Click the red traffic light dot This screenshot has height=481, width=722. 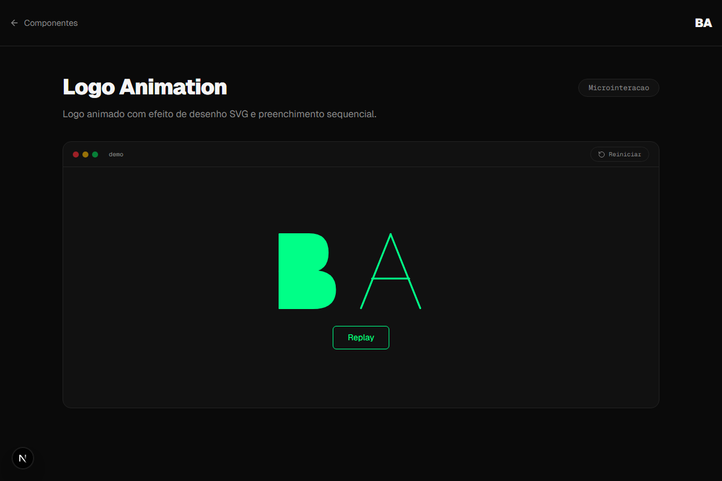(x=76, y=154)
